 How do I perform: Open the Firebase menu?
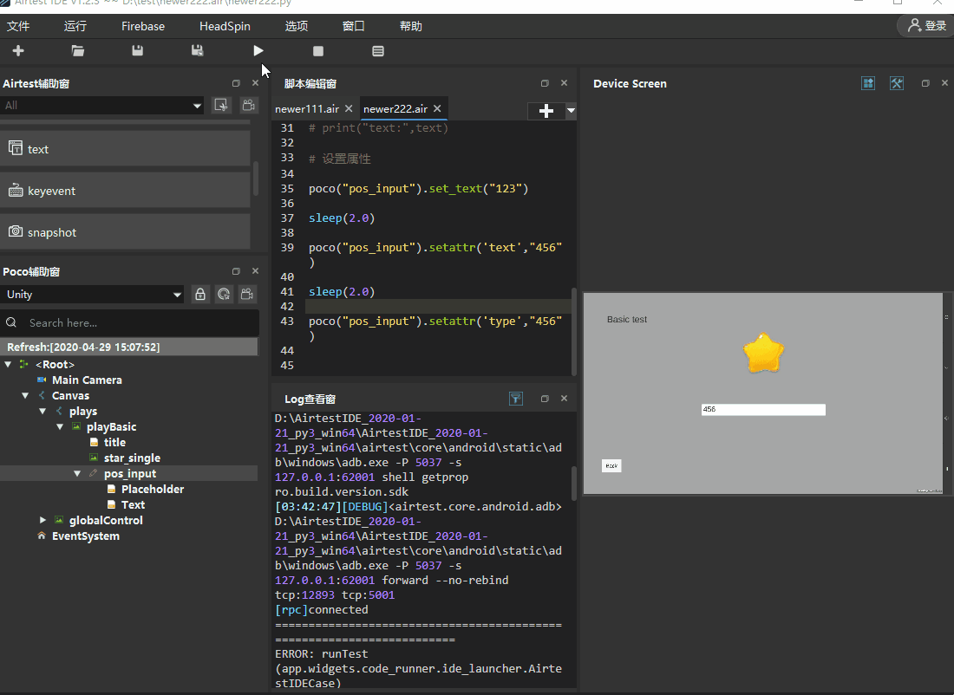[143, 26]
